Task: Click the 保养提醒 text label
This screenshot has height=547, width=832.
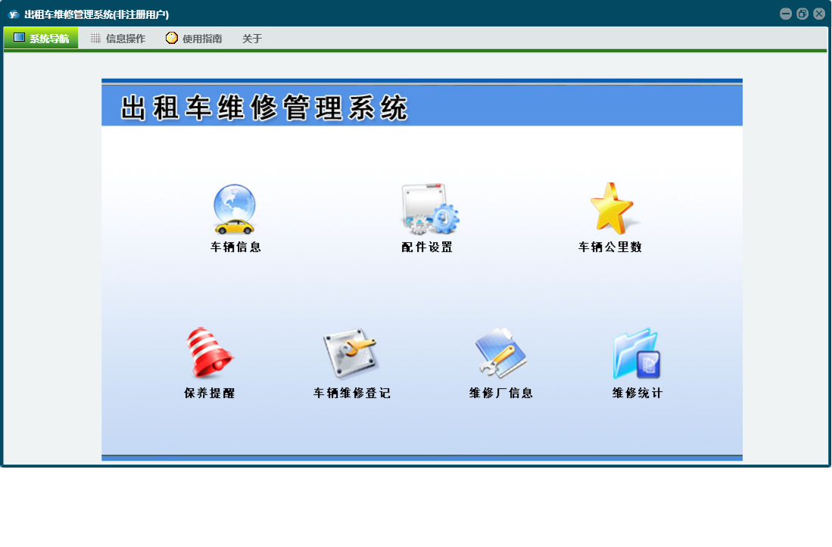Action: tap(210, 393)
